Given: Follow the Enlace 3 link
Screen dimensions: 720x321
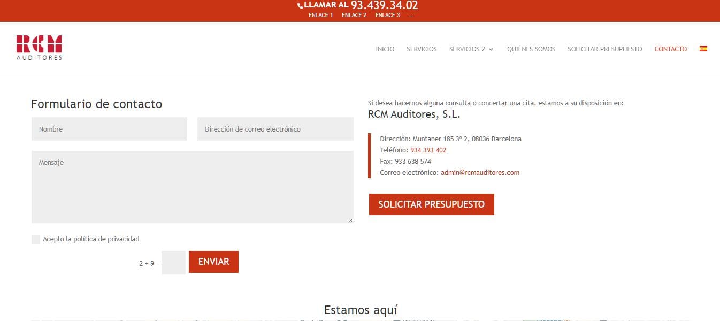Looking at the screenshot, I should [x=387, y=15].
